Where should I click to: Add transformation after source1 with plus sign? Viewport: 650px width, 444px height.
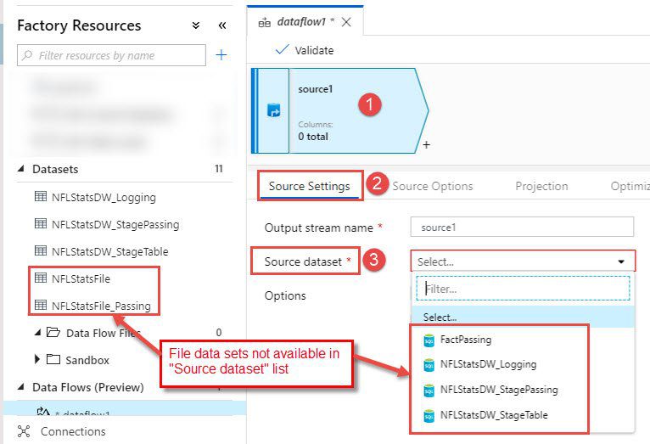(427, 144)
